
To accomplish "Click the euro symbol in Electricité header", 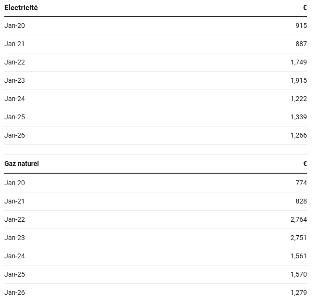I will 305,8.
